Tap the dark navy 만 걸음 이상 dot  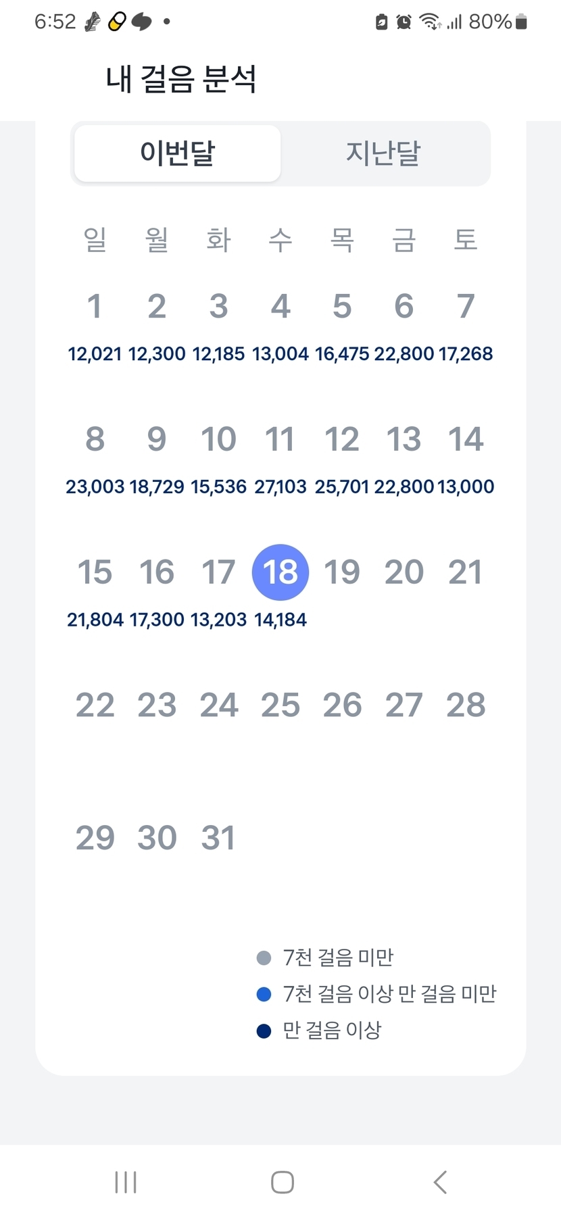pyautogui.click(x=264, y=1031)
